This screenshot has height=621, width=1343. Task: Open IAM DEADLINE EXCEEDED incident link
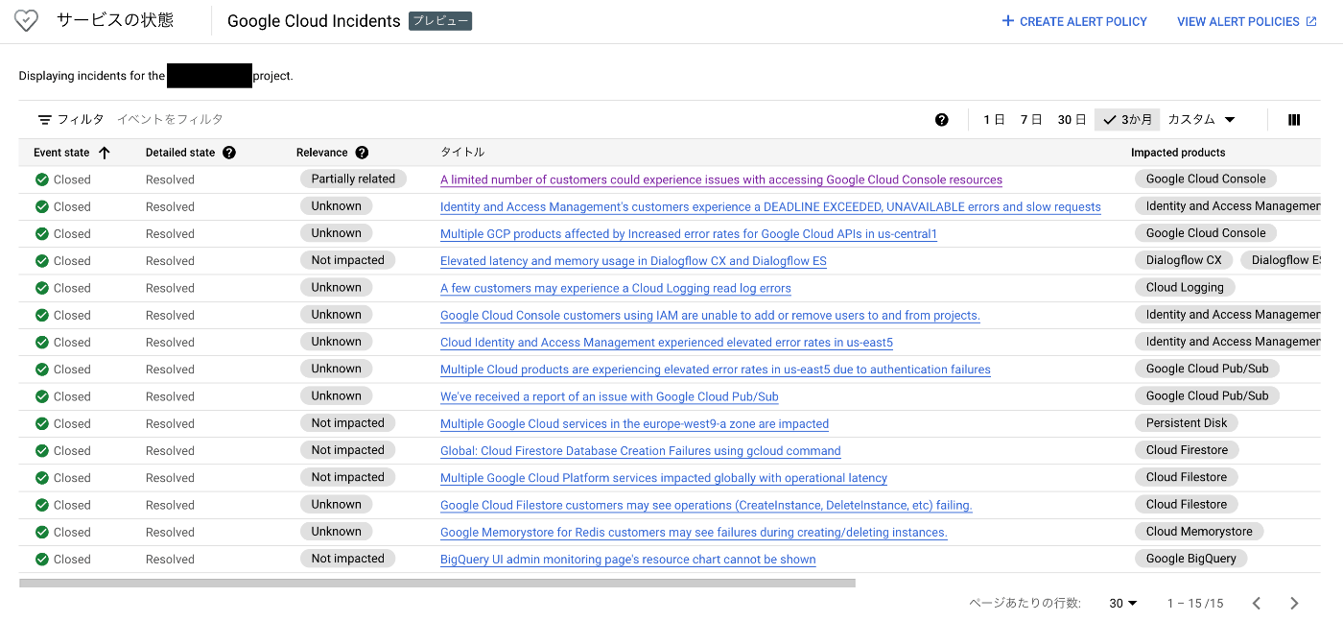pos(770,207)
